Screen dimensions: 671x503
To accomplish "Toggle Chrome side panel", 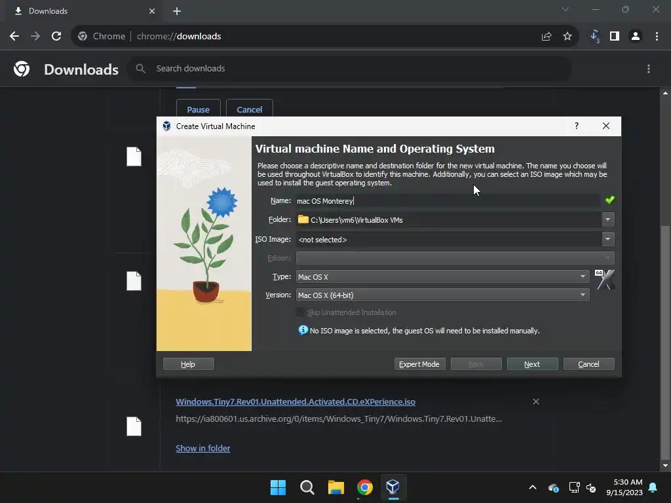I will pos(615,37).
